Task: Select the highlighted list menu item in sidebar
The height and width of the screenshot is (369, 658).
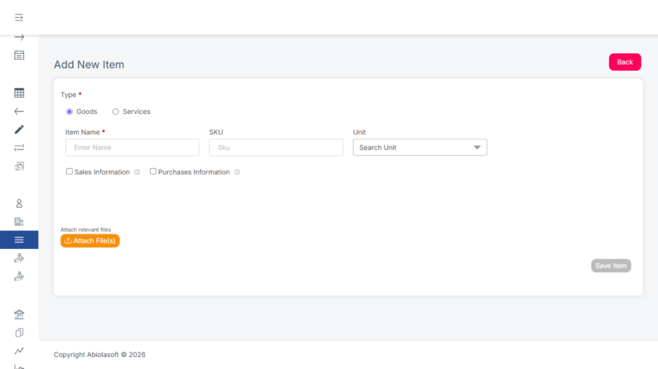Action: [19, 240]
